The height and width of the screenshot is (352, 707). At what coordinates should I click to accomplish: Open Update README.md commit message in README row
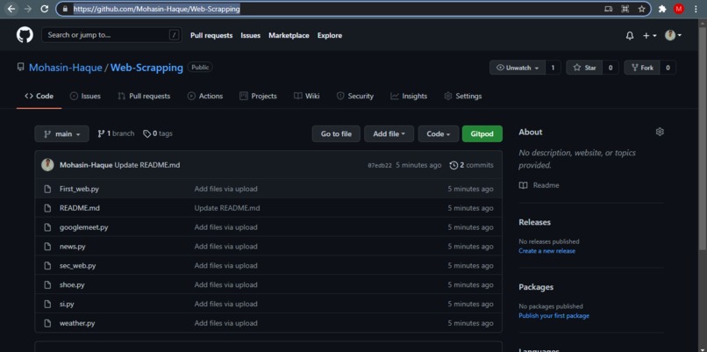[227, 208]
